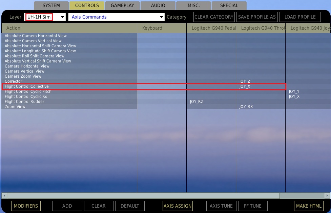Viewport: 331px width, 213px height.
Task: Open the CONTROLS tab
Action: [87, 5]
